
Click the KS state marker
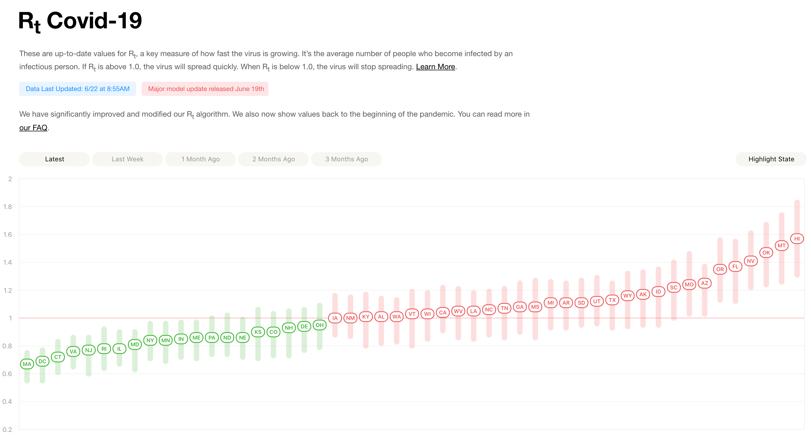pos(258,332)
